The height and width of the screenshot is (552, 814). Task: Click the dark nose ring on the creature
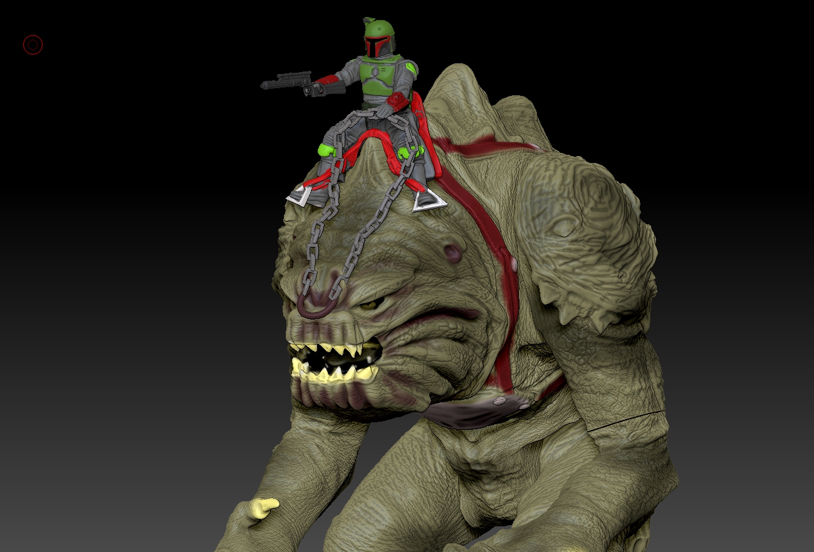(318, 307)
